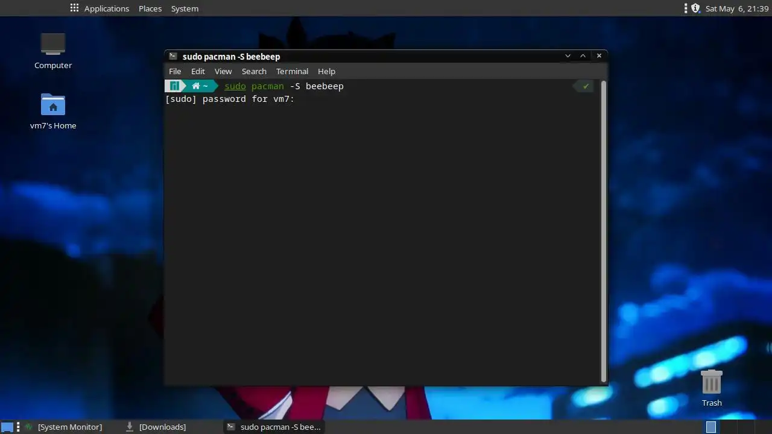
Task: Click the Downloads taskbar arrow icon
Action: point(129,427)
